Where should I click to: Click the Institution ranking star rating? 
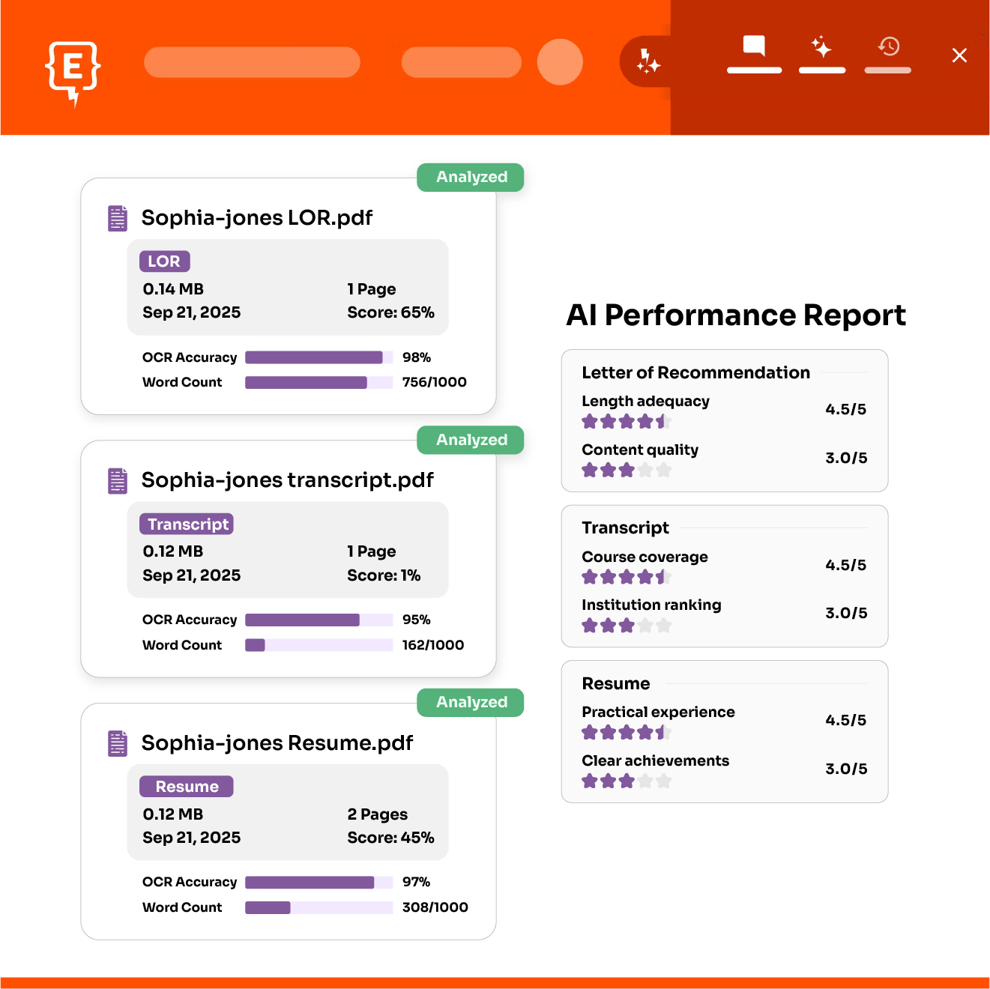point(626,626)
